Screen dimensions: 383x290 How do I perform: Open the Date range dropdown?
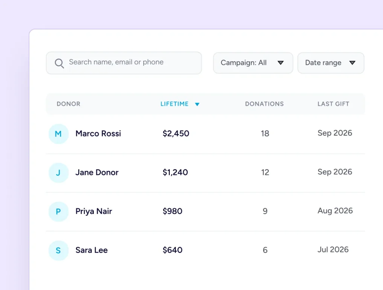pyautogui.click(x=331, y=63)
